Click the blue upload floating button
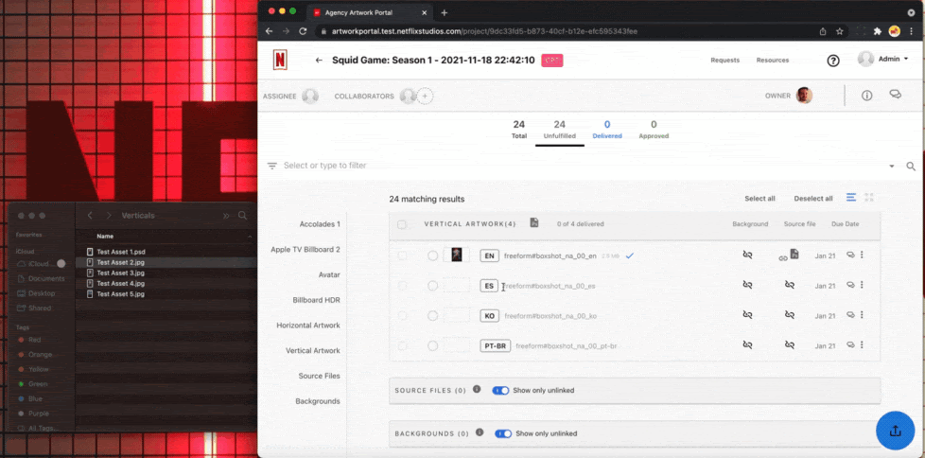Viewport: 925px width, 458px height. click(895, 431)
